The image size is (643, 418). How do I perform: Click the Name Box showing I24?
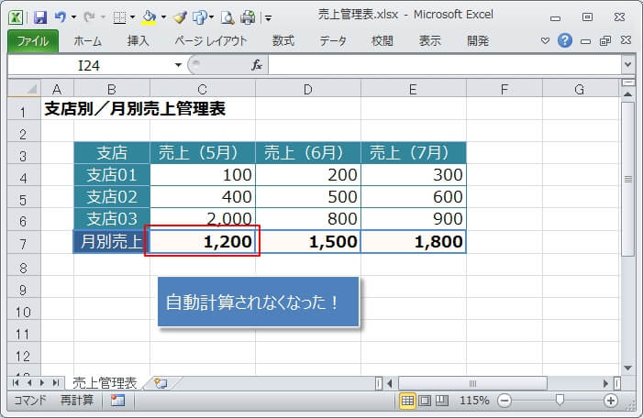click(x=89, y=65)
